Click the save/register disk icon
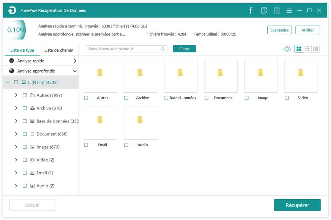The height and width of the screenshot is (220, 331). click(277, 10)
